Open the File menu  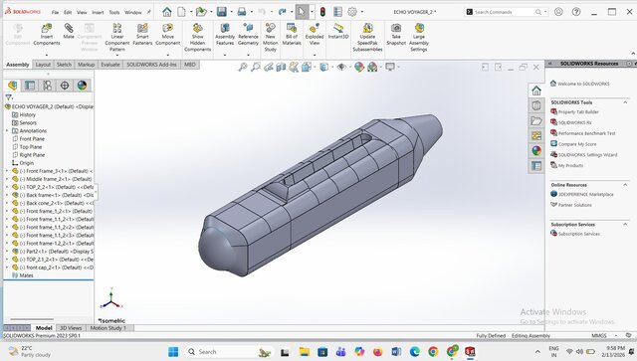(55, 12)
